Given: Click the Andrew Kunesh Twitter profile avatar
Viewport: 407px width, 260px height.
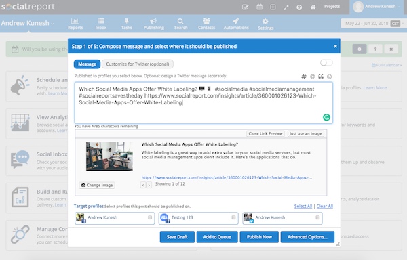Looking at the screenshot, I should tap(248, 218).
